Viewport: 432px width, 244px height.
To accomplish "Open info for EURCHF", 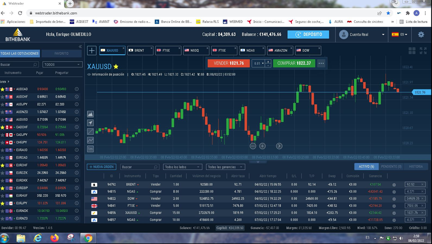I will click(77, 165).
